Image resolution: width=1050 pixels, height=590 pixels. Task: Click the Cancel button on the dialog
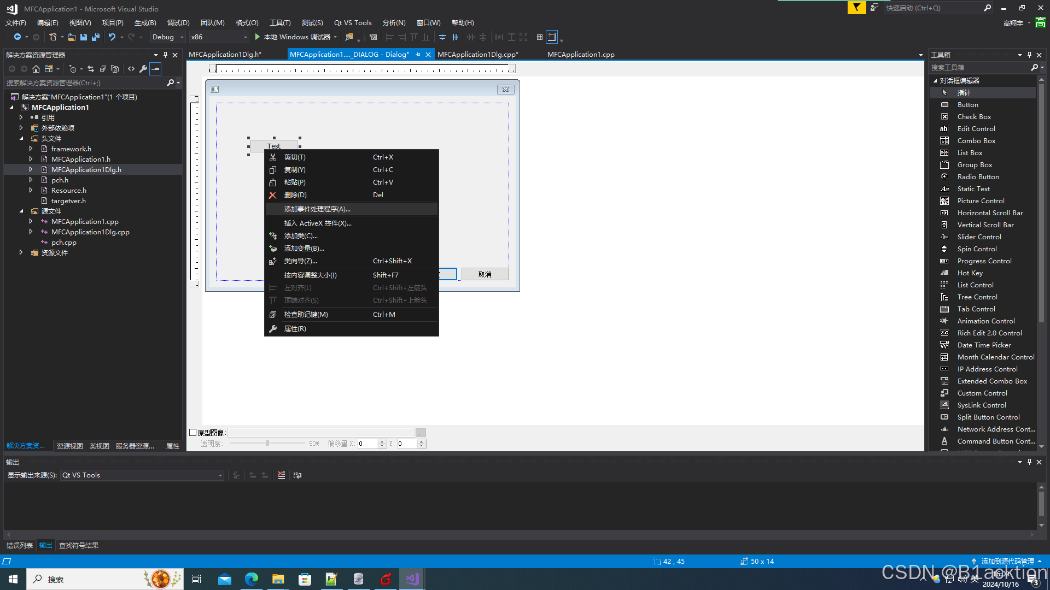485,274
